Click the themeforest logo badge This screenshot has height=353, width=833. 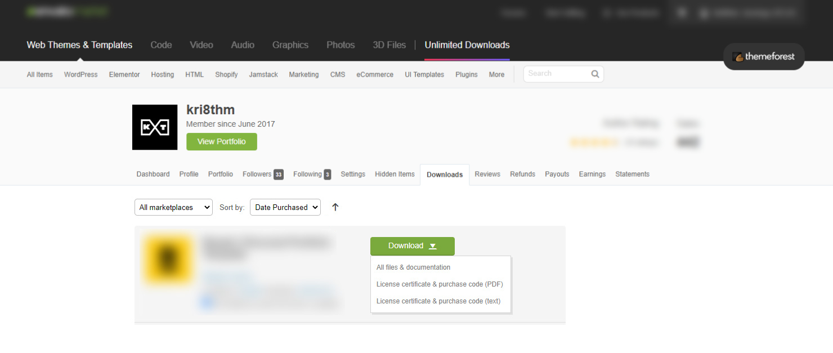coord(763,57)
